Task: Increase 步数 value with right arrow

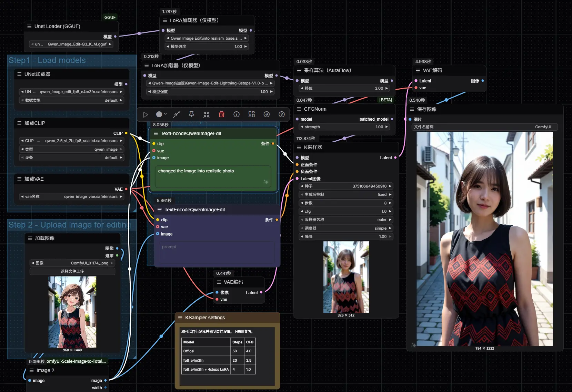Action: coord(390,203)
